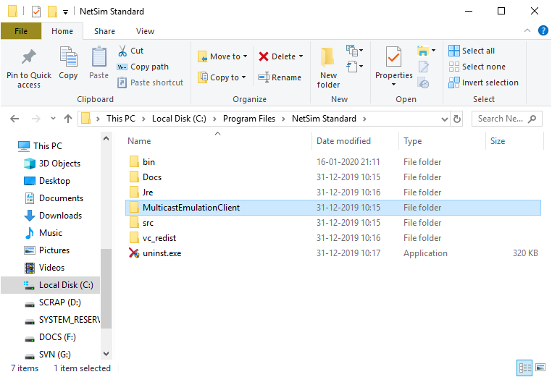Click the Properties checkmark icon
The width and height of the screenshot is (552, 377).
tap(393, 56)
